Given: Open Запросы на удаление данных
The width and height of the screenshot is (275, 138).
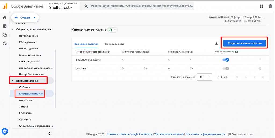Looking at the screenshot, I should click(x=36, y=68).
